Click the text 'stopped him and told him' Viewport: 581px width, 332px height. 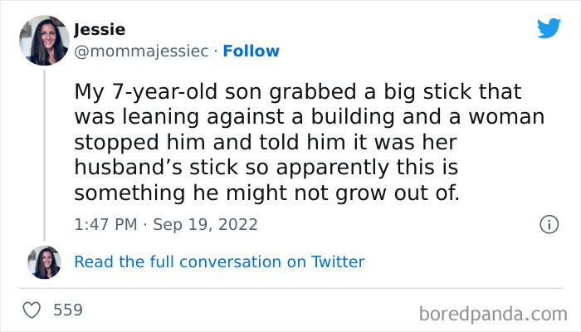click(x=175, y=141)
